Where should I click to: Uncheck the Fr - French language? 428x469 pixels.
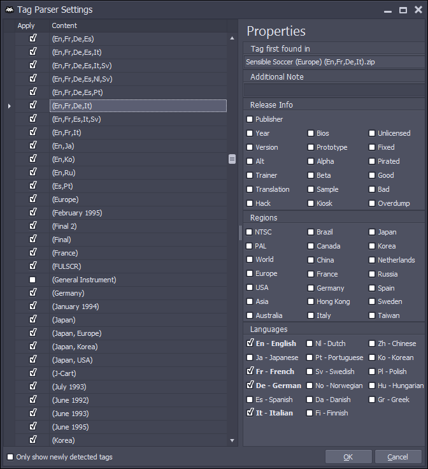(250, 372)
